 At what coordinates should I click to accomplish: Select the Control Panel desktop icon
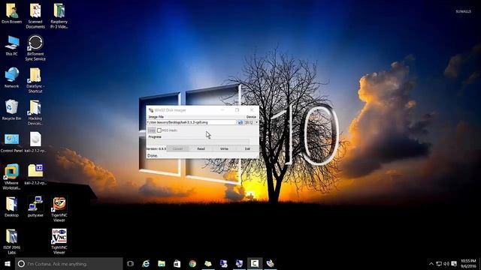coord(12,142)
